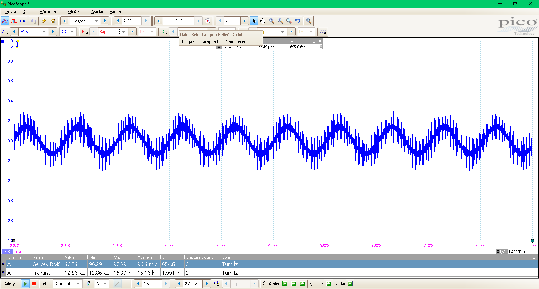Viewport: 539px width, 289px height.
Task: Decrease sample count 2 GS arrow
Action: click(x=118, y=21)
